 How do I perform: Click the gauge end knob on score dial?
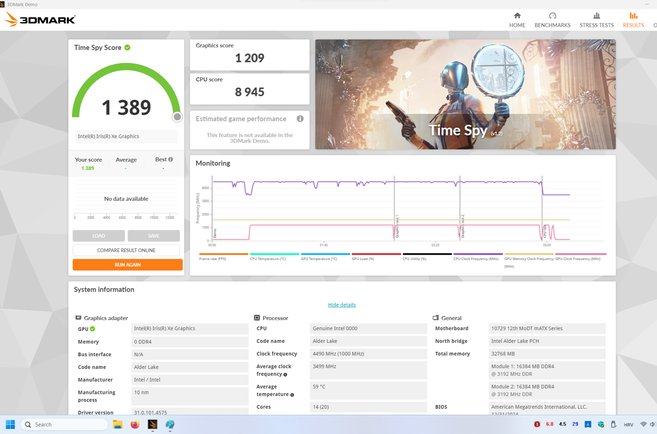177,117
